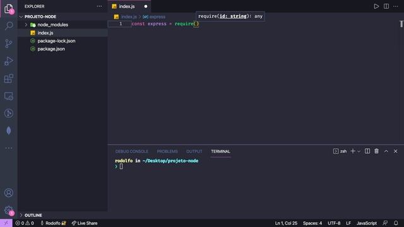
Task: Split the terminal panel
Action: pos(367,151)
